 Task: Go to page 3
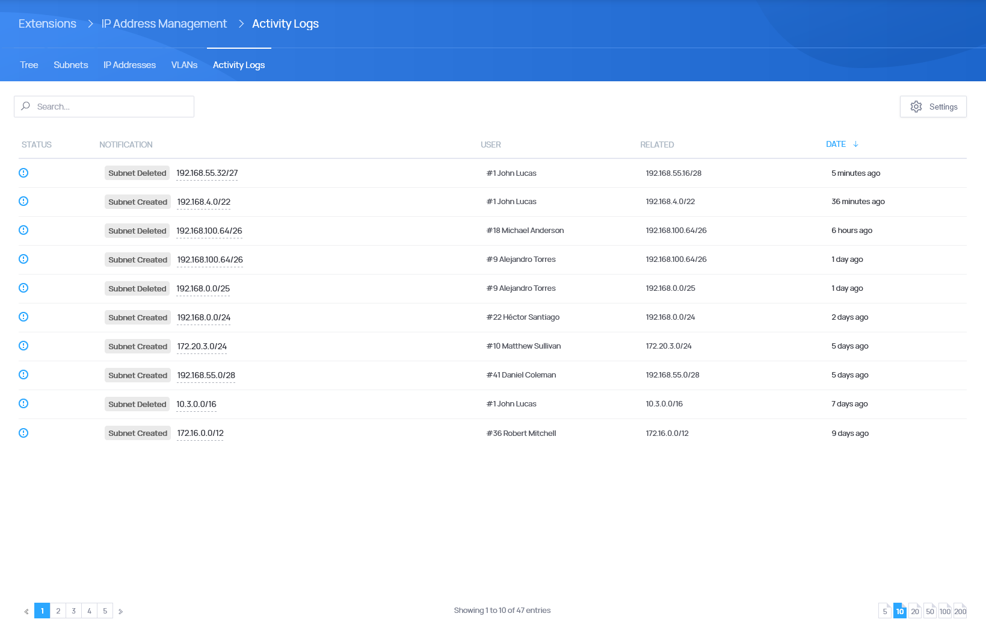[73, 611]
